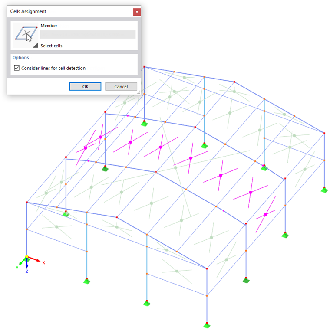Click the dialog resize grip
This screenshot has width=330, height=334.
pyautogui.click(x=139, y=92)
